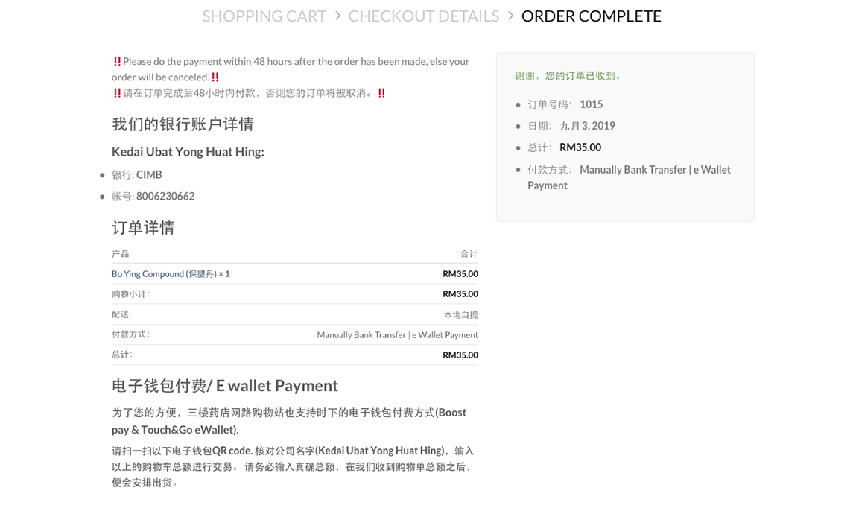Click green thank-you order received message
This screenshot has height=511, width=853.
[568, 76]
